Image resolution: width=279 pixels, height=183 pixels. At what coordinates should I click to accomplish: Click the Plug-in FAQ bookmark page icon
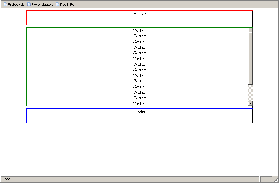[58, 5]
